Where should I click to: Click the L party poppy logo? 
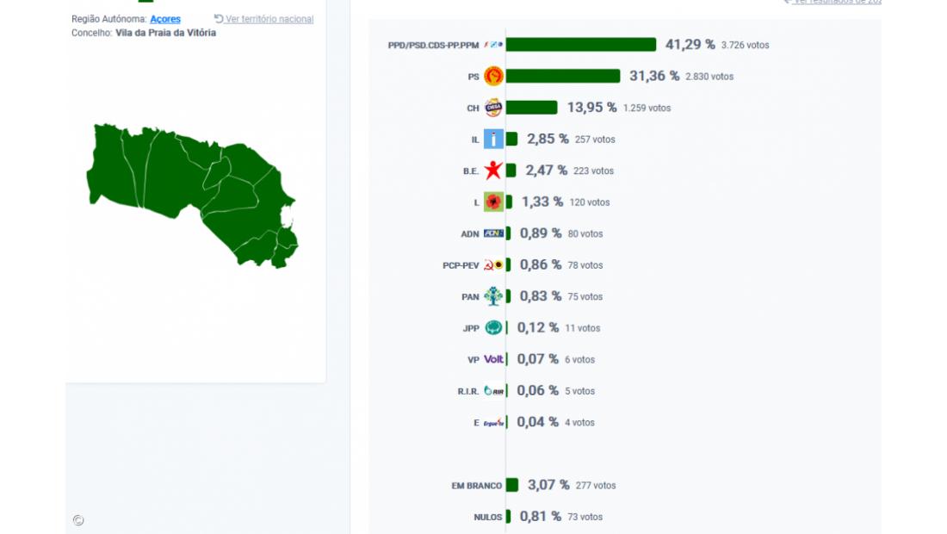493,202
